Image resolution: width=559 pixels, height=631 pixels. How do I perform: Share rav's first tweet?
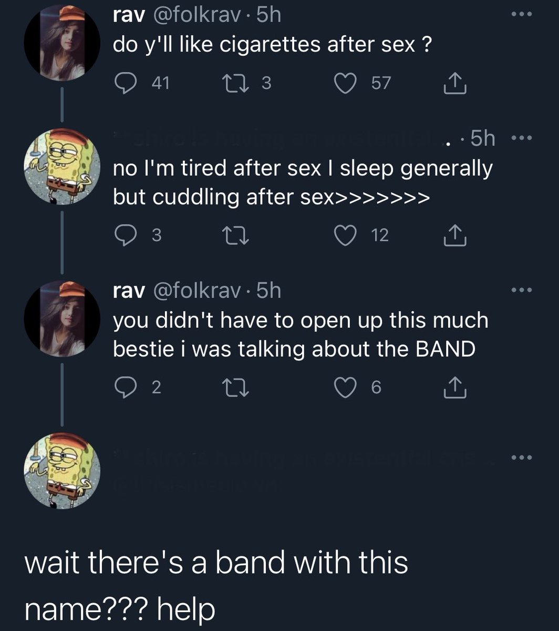coord(454,84)
